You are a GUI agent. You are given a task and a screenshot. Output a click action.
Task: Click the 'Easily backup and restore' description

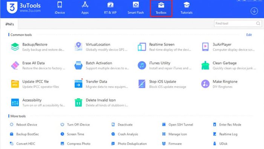click(43, 50)
